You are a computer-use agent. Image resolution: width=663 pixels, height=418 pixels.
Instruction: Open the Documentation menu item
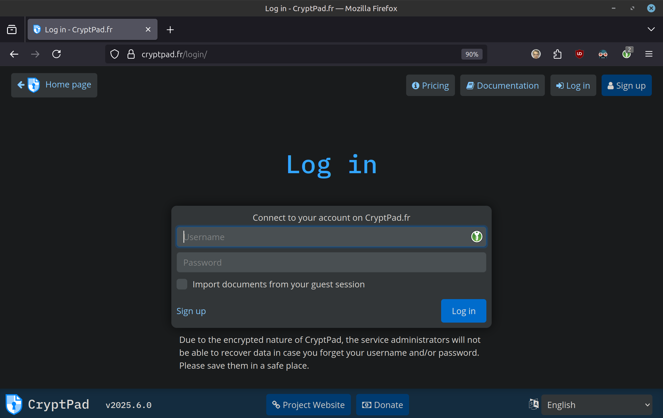(x=502, y=85)
